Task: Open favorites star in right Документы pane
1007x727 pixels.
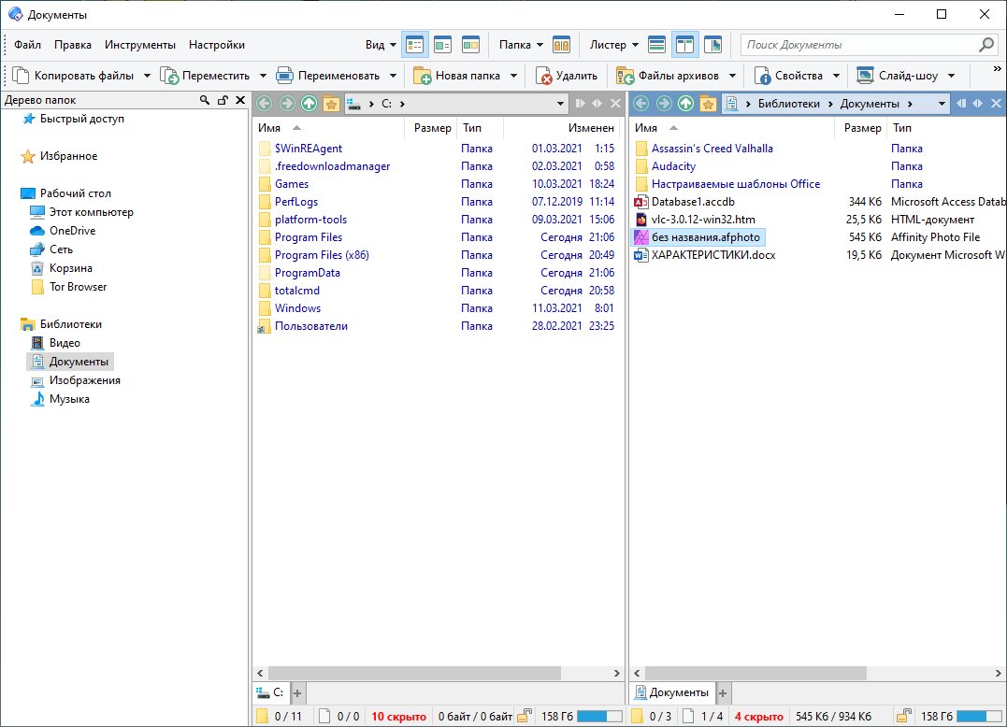Action: click(x=708, y=104)
